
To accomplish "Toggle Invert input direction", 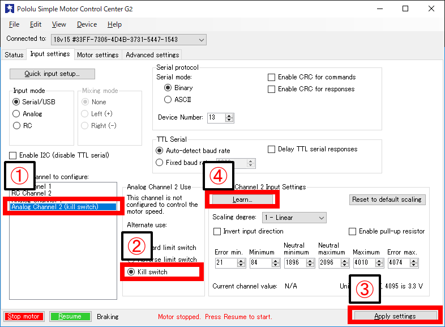I will 249,231.
